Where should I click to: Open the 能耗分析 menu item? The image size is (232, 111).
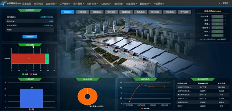119,3
